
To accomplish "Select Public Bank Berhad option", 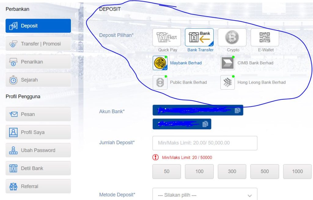I will click(x=160, y=82).
